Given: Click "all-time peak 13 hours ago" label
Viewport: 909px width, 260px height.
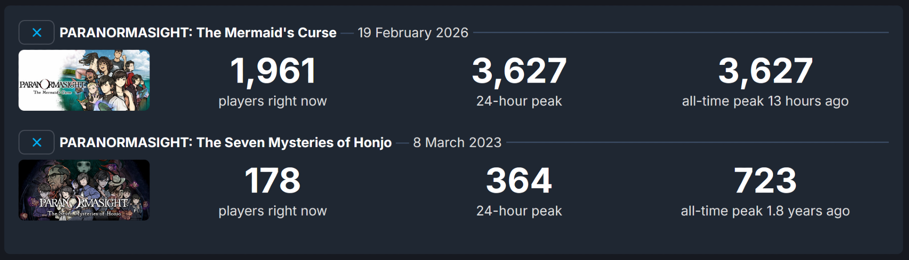Looking at the screenshot, I should [x=765, y=101].
